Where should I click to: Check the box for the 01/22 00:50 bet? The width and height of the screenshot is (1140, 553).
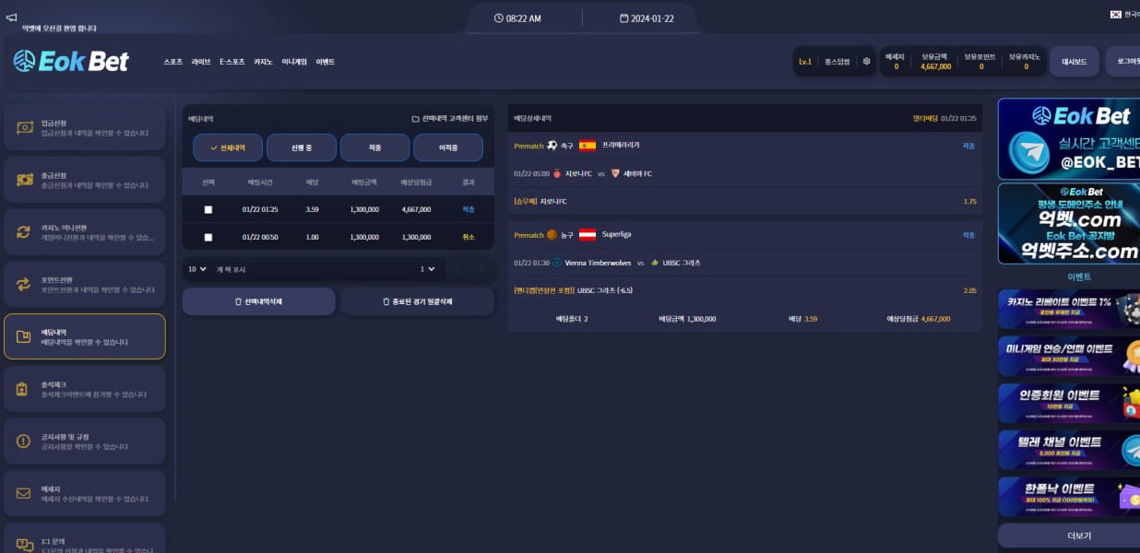pyautogui.click(x=208, y=238)
